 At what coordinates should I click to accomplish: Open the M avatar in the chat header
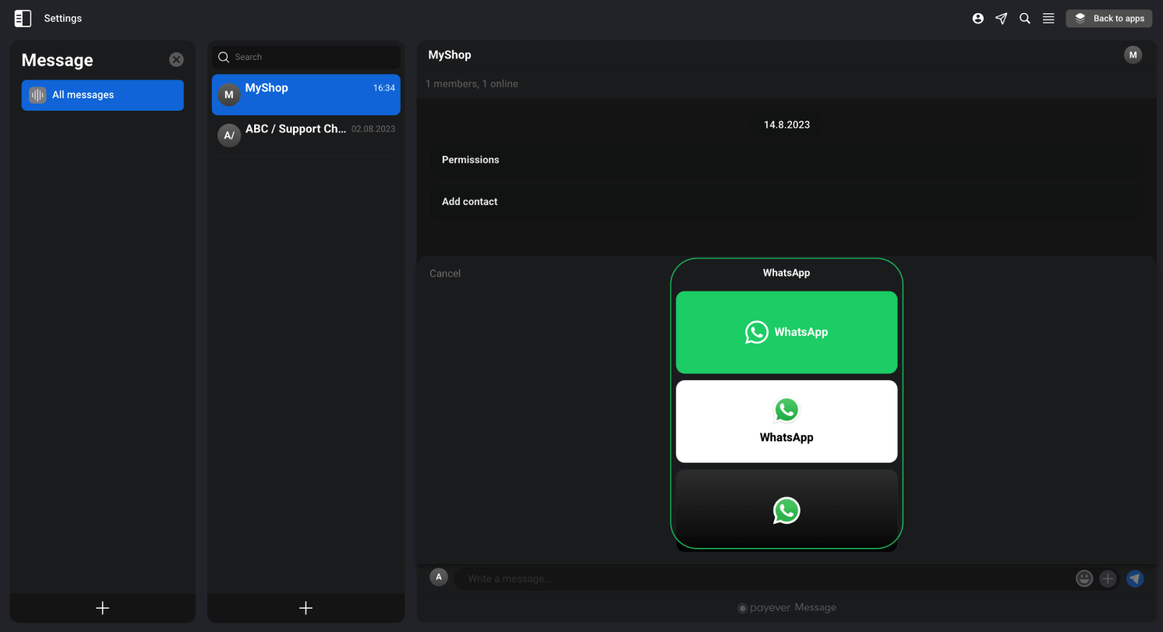1133,55
